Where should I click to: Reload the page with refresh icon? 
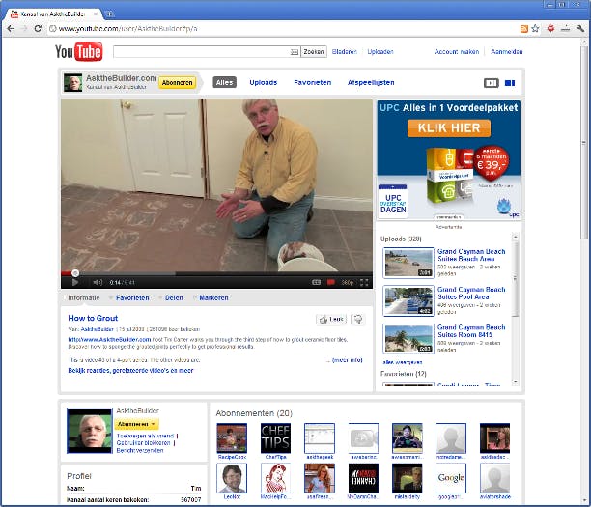pos(38,29)
